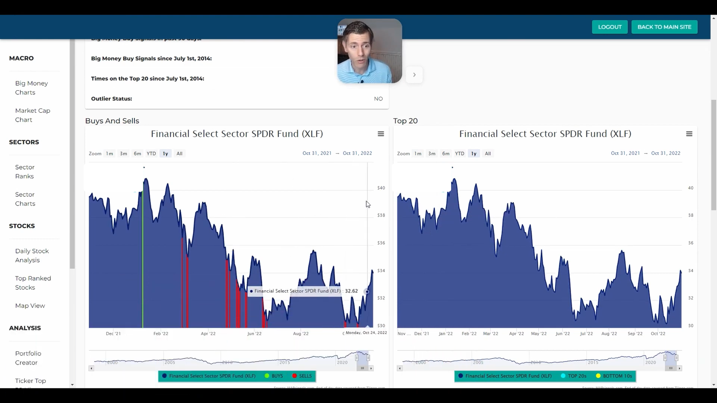The height and width of the screenshot is (403, 717).
Task: Open Sector Charts in sidebar
Action: tap(25, 199)
